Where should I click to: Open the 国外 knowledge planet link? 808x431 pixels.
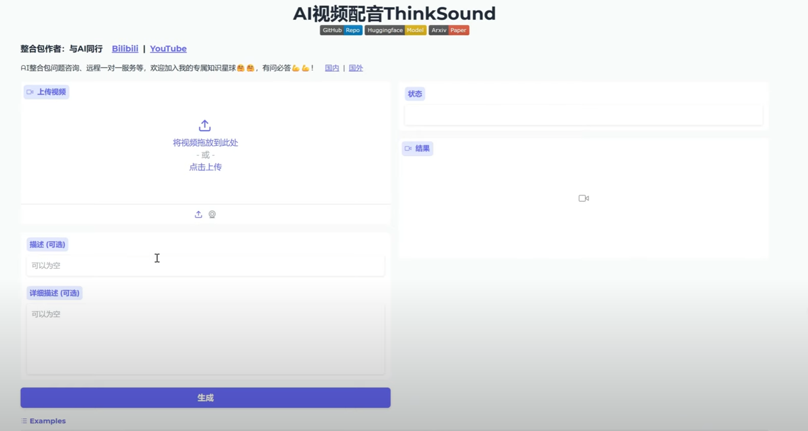tap(356, 68)
